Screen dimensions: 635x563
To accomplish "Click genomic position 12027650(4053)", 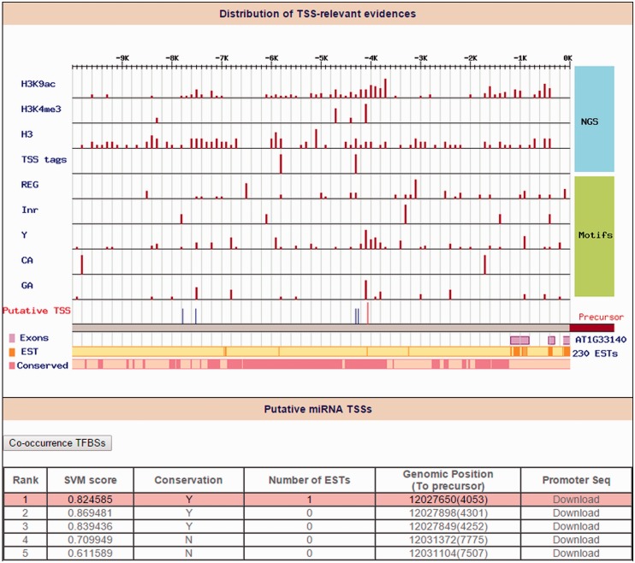I will pyautogui.click(x=448, y=500).
